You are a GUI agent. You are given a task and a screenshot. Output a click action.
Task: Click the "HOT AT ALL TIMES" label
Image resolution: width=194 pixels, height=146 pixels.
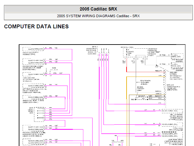pyautogui.click(x=127, y=47)
